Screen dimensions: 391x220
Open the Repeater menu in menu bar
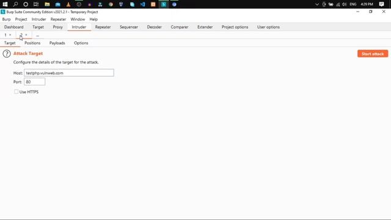coord(58,19)
